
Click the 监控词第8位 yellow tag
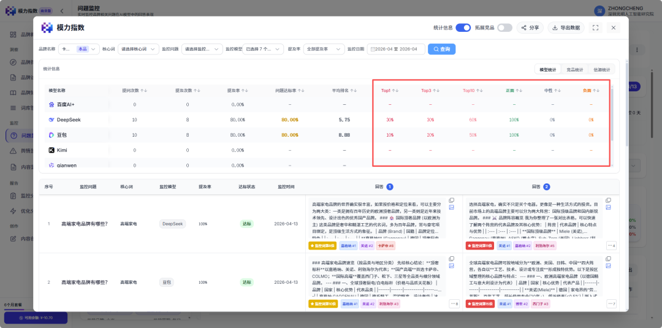point(323,245)
